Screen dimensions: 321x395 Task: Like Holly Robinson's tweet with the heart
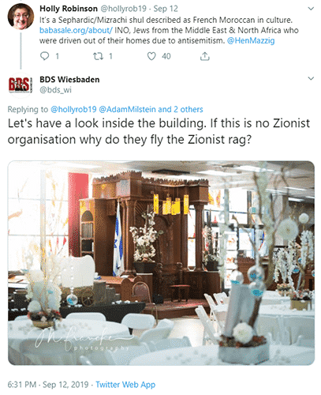[x=151, y=56]
